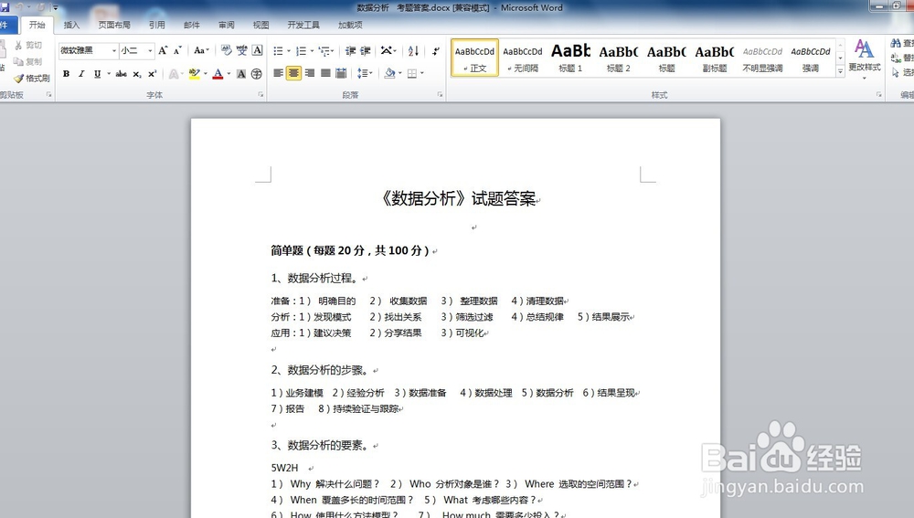Click the Borders icon
This screenshot has height=518, width=914.
pyautogui.click(x=412, y=73)
